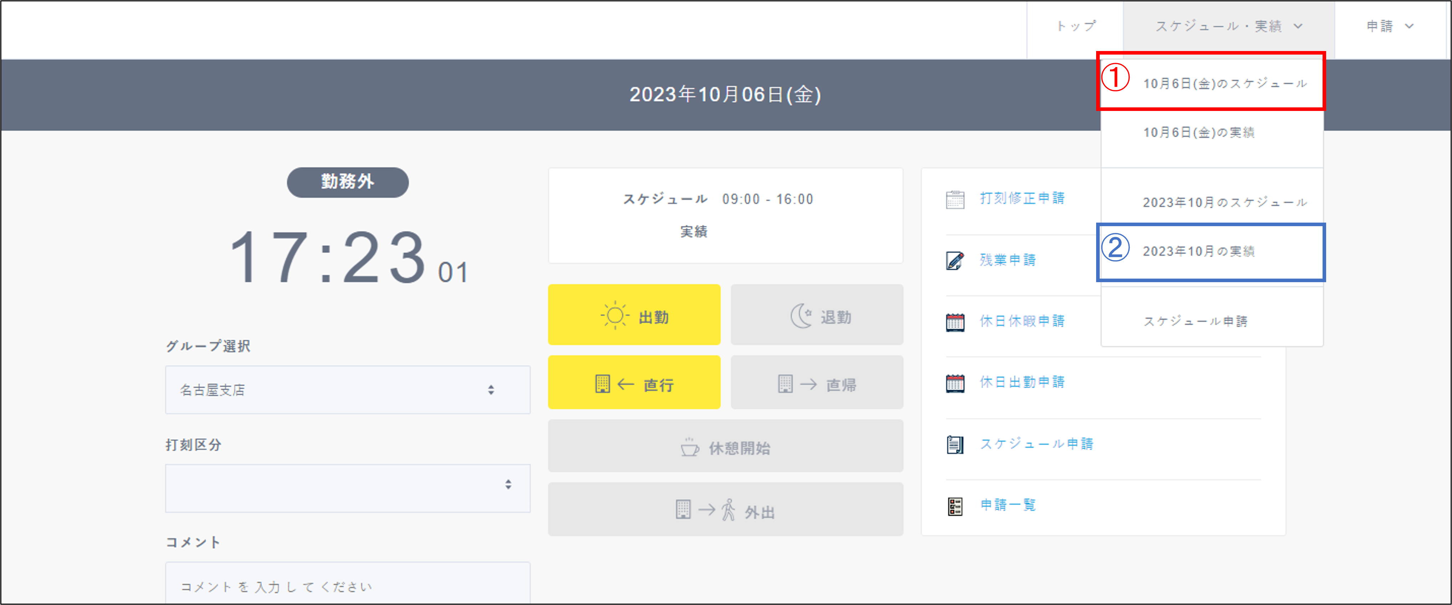Screen dimensions: 1452x605
Task: Select 10月6日(金)のスケジュール menu item
Action: 1224,84
